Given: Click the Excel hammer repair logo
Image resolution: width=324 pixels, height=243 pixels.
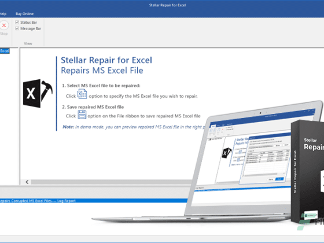Looking at the screenshot, I should (38, 93).
